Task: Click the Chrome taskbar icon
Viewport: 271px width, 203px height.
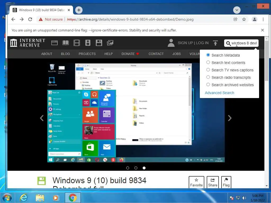Action: 73,198
